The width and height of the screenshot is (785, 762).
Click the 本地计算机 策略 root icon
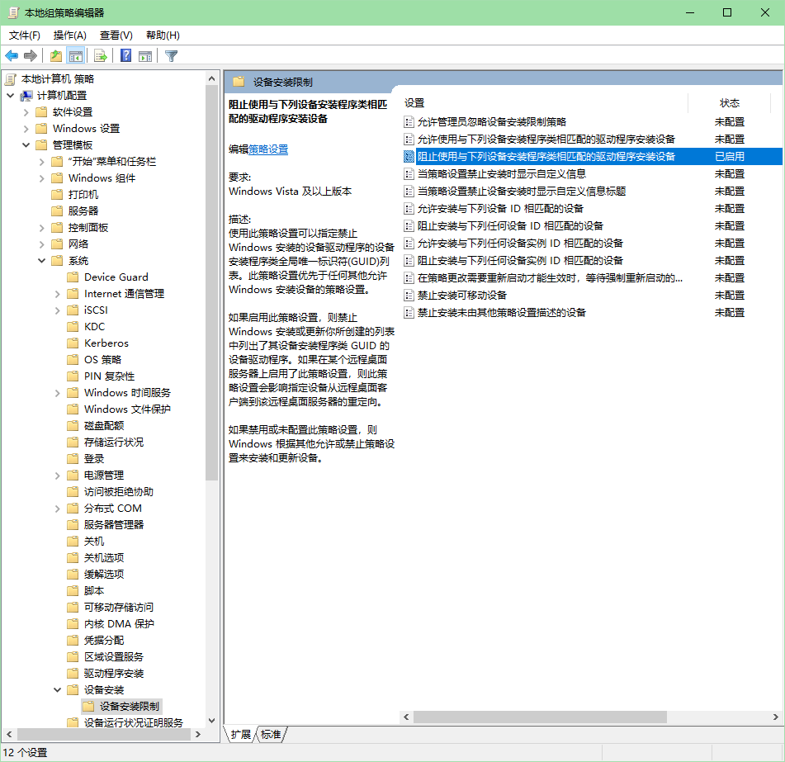click(11, 79)
